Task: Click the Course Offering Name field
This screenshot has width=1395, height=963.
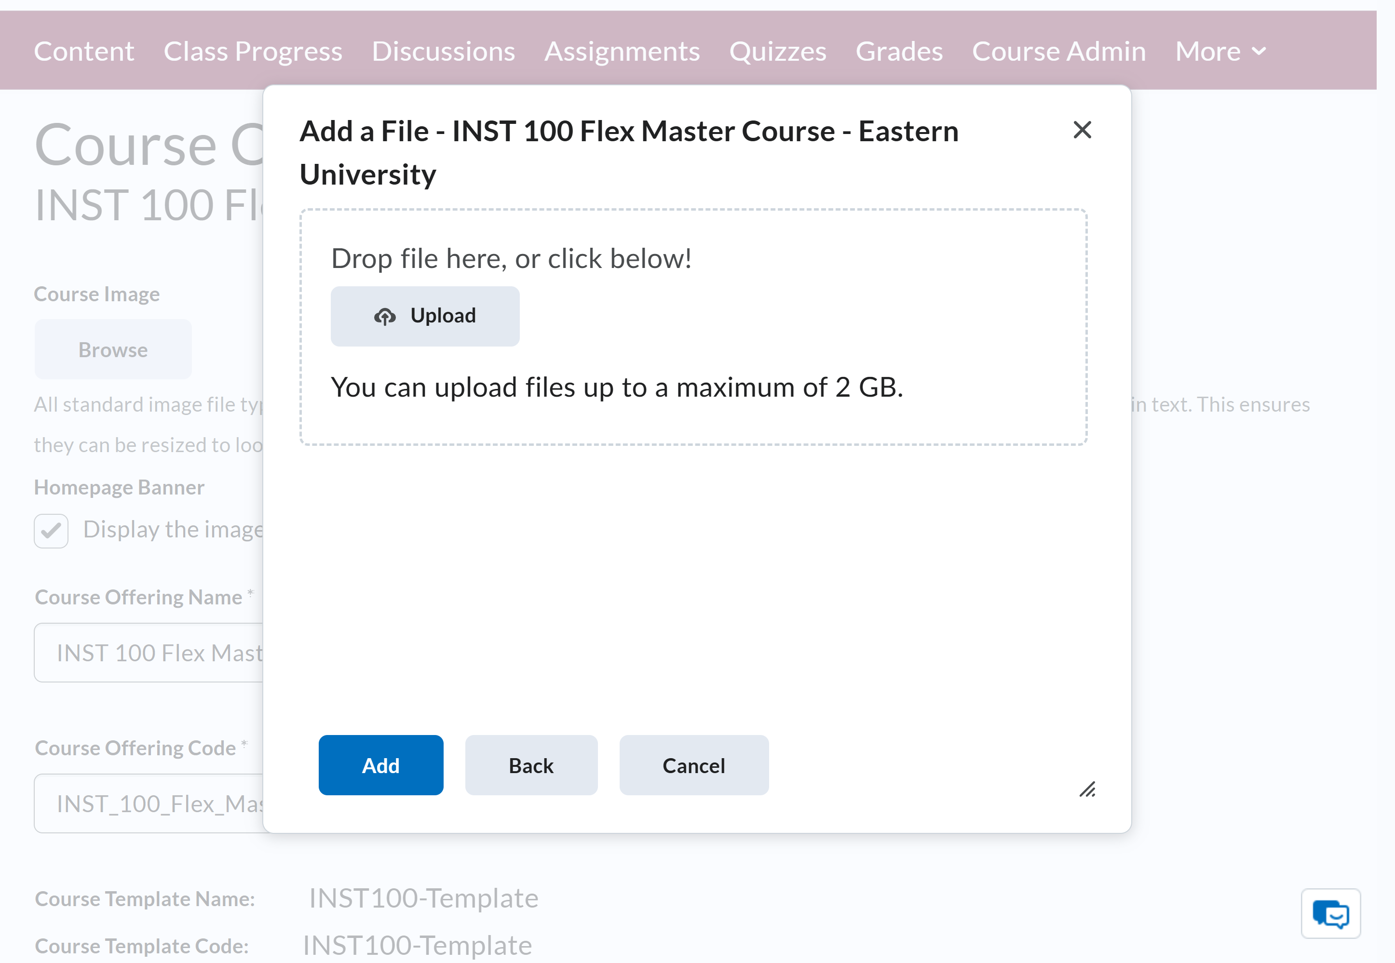Action: point(149,652)
